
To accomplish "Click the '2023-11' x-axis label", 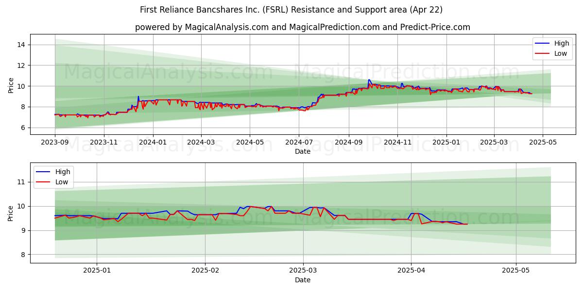I will [103, 142].
